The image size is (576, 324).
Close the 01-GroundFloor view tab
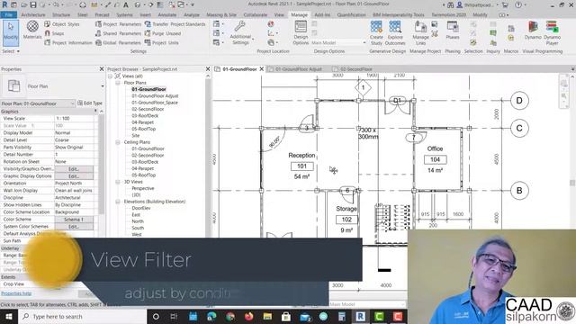pos(262,69)
